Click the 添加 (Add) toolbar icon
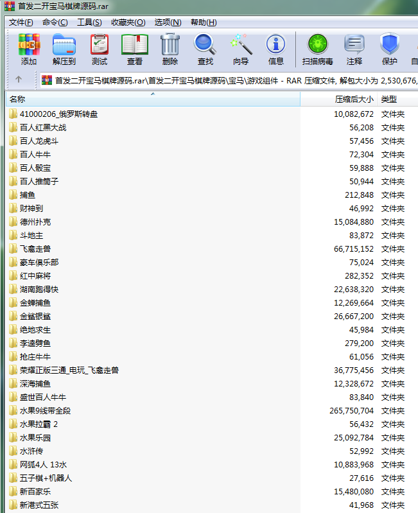The width and height of the screenshot is (418, 513). point(29,49)
